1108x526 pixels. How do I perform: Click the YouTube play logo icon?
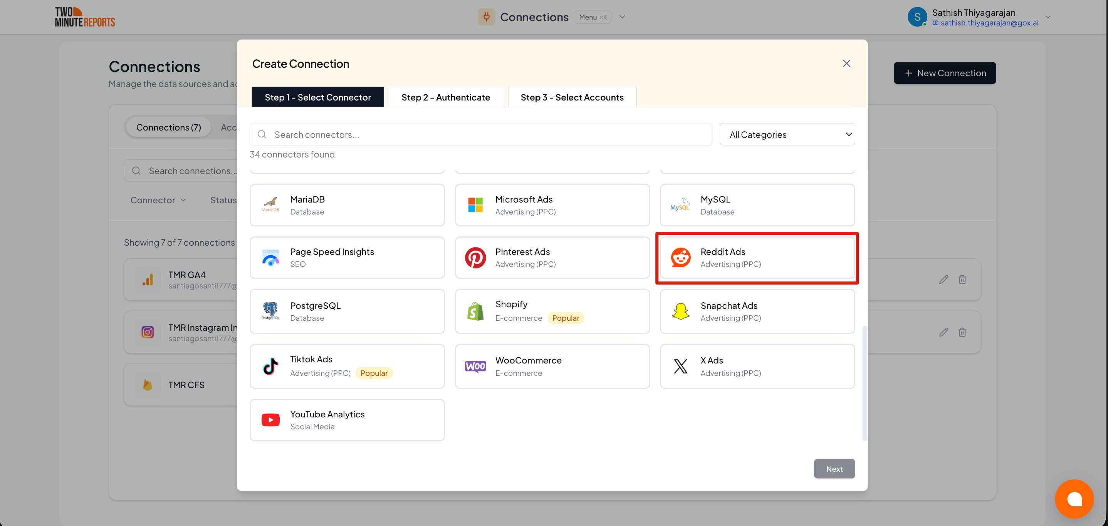[x=270, y=420]
